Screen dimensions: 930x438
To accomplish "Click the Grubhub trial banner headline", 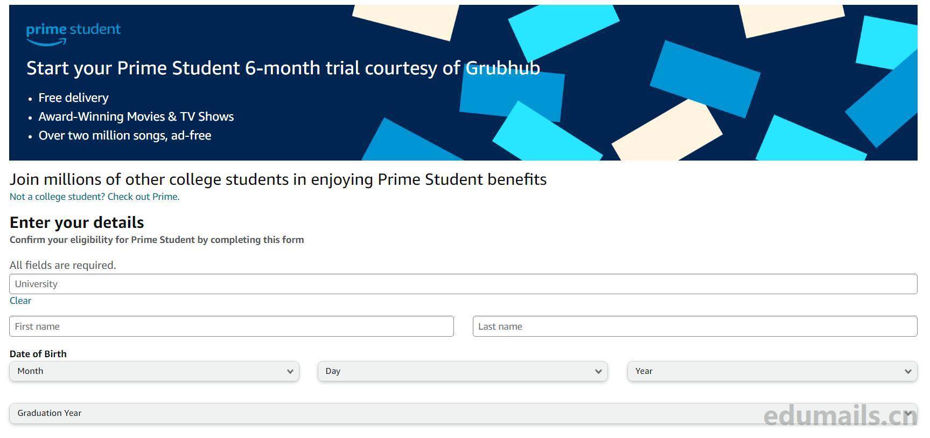I will [283, 68].
